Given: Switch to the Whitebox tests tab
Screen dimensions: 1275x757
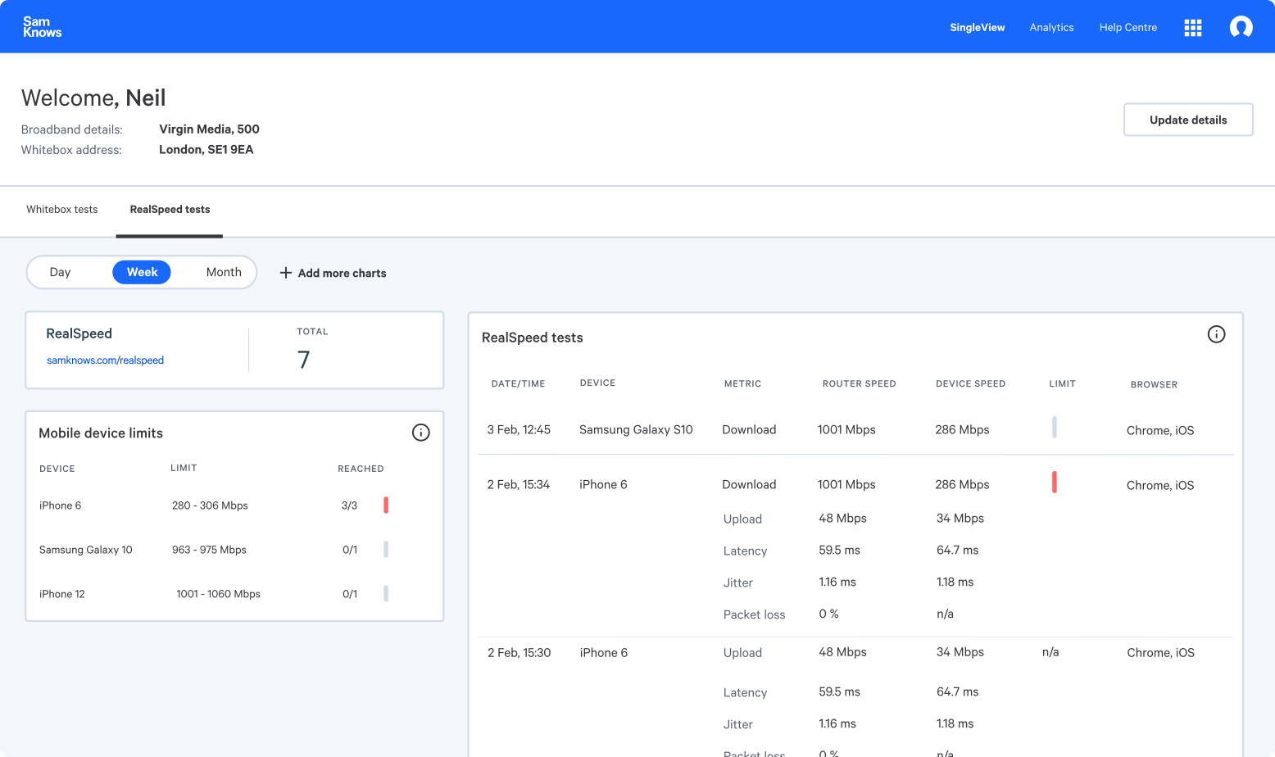Looking at the screenshot, I should pos(61,210).
